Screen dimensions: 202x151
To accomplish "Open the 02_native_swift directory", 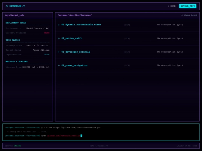I will 71,38.
